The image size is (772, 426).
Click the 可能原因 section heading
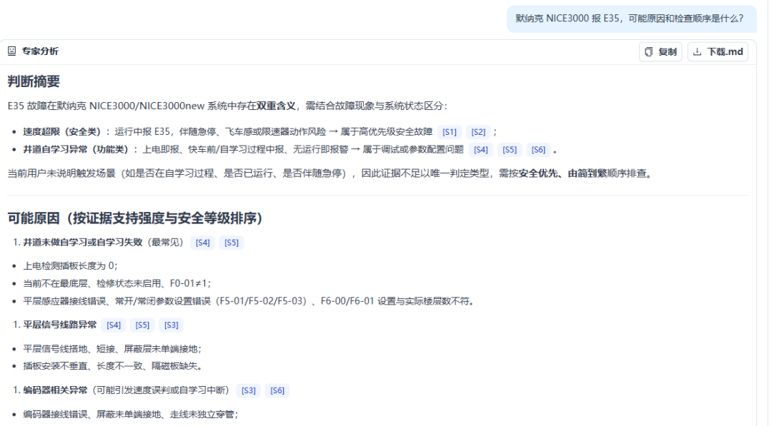coord(135,218)
